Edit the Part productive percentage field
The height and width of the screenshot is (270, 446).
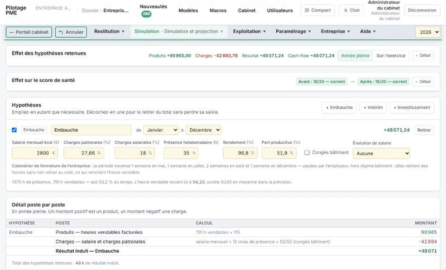click(279, 153)
